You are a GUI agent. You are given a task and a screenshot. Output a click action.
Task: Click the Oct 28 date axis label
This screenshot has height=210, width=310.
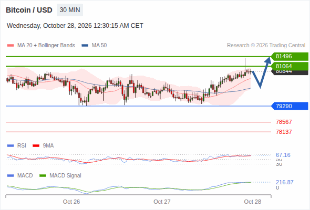[253, 202]
